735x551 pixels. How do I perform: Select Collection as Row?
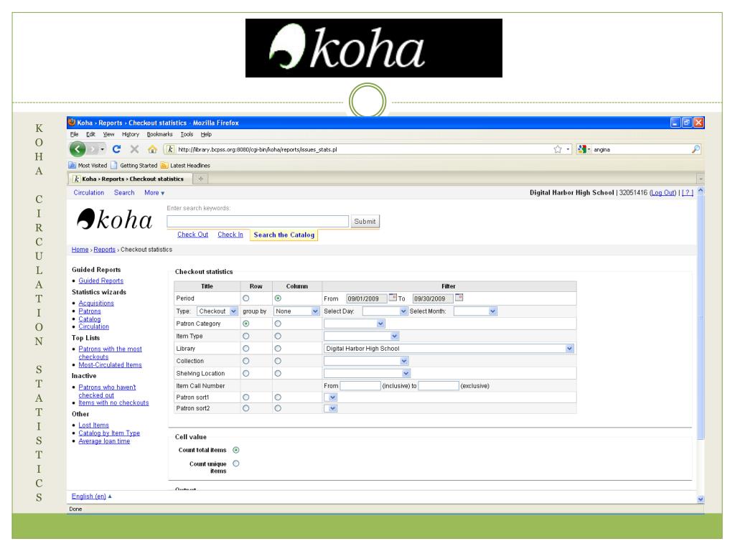[x=246, y=362]
